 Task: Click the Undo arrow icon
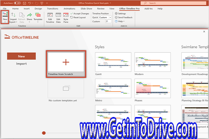(30, 3)
